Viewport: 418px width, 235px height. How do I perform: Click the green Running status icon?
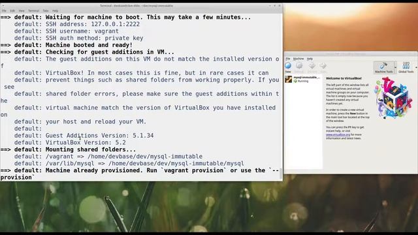point(295,81)
